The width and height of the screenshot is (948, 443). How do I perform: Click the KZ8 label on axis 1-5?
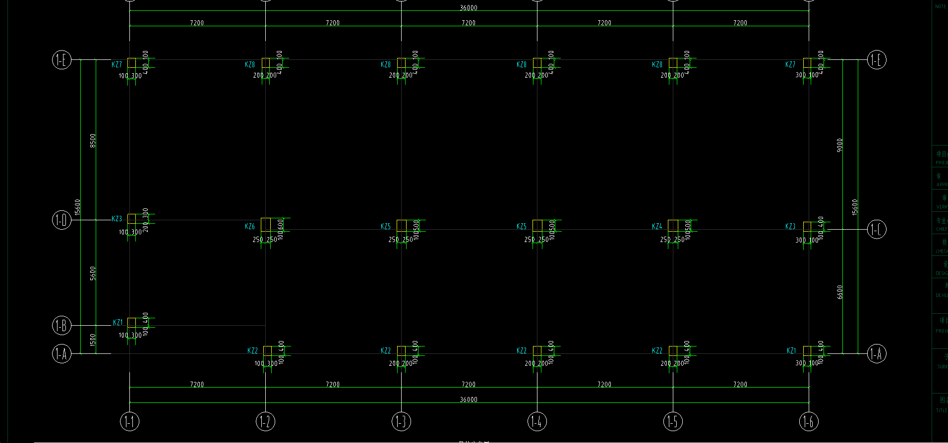[x=657, y=64]
